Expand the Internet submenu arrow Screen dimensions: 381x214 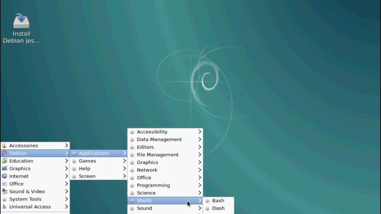(66, 176)
